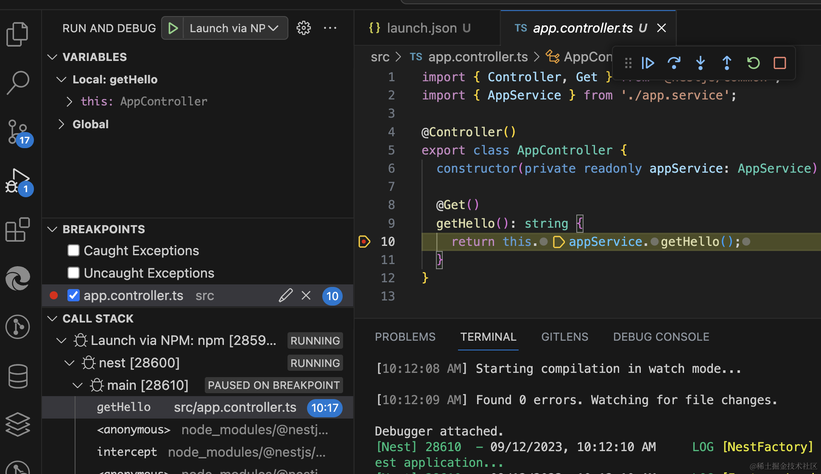
Task: Switch to the Debug Console tab
Action: (661, 337)
